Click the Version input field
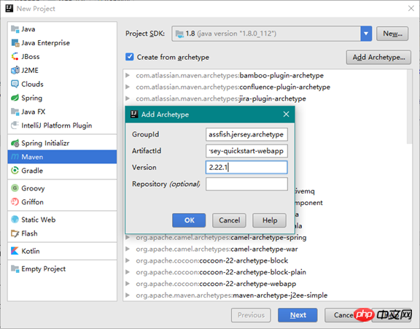420x329 pixels. click(x=246, y=168)
